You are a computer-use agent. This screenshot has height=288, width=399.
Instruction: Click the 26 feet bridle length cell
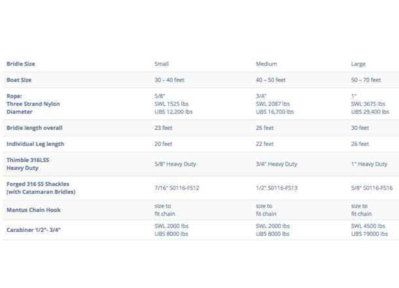(265, 128)
